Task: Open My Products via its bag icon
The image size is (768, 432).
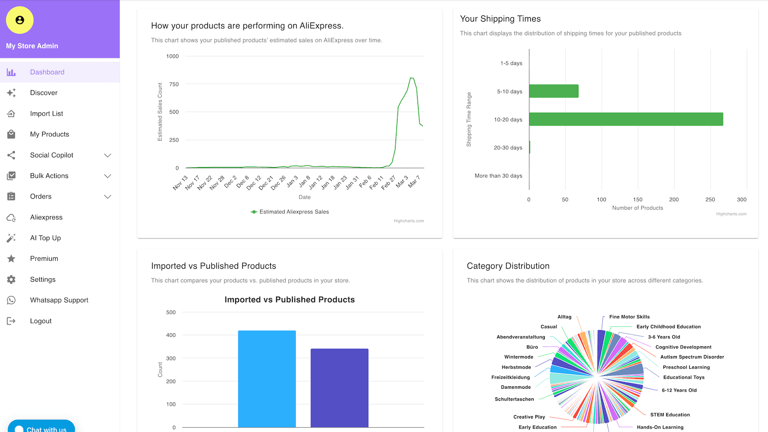Action: 11,134
